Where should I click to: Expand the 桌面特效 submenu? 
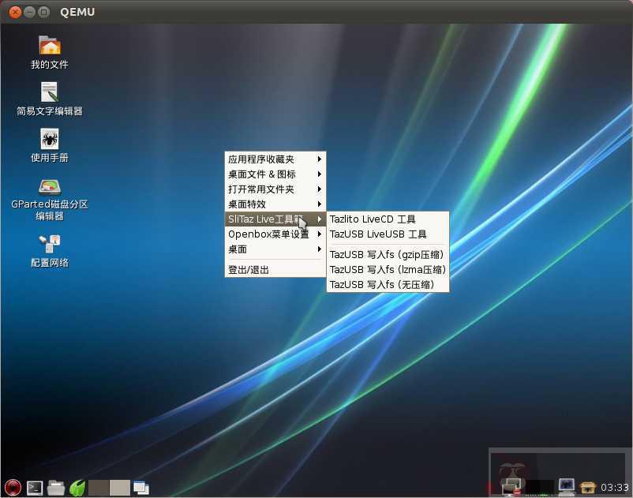pyautogui.click(x=260, y=204)
